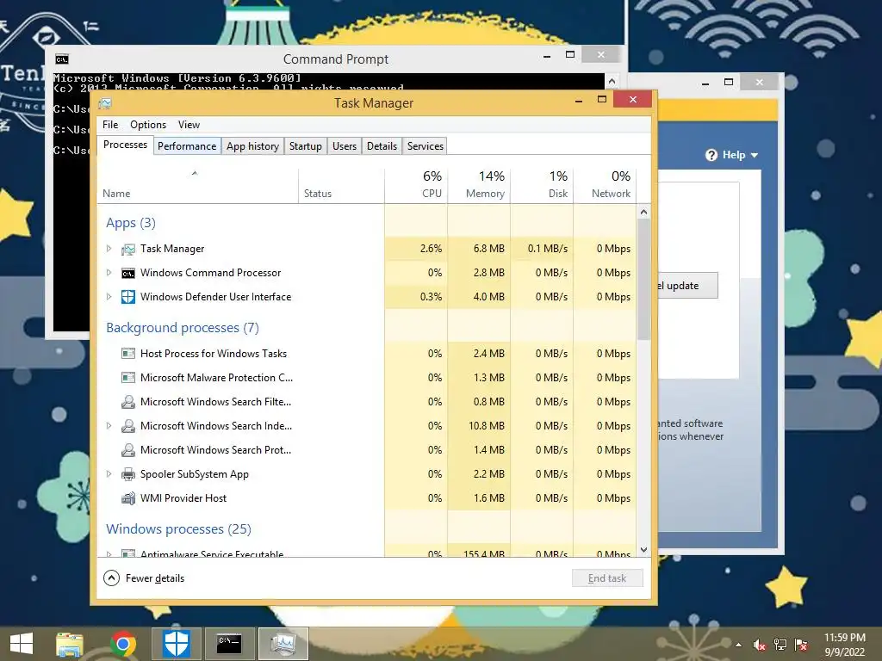Image resolution: width=882 pixels, height=661 pixels.
Task: Sort by the Memory column header
Action: [x=479, y=184]
